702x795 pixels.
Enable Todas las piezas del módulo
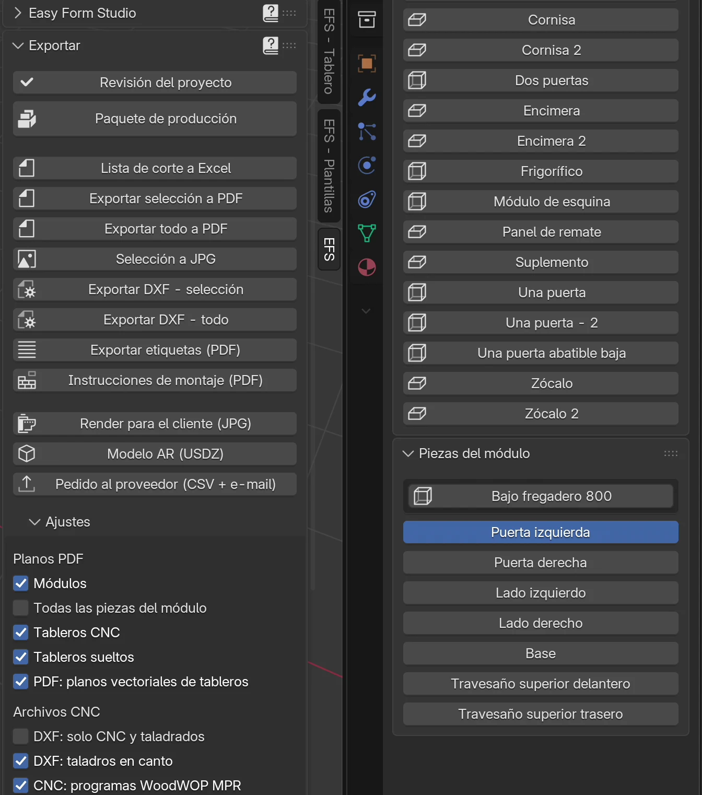tap(21, 608)
